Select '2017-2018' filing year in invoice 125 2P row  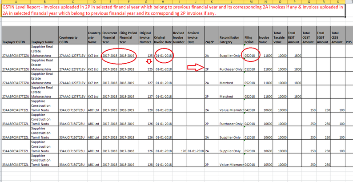tap(128, 65)
